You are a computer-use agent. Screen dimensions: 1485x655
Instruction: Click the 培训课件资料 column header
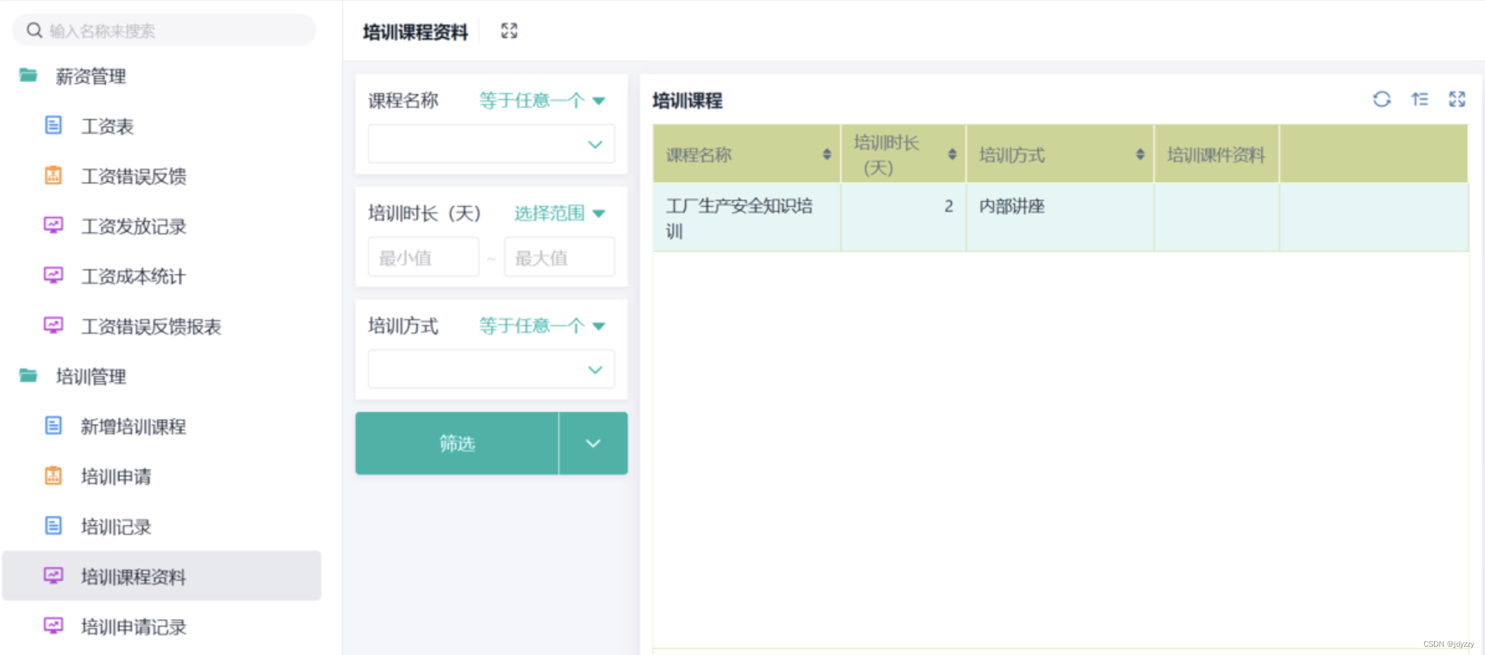pos(1216,154)
